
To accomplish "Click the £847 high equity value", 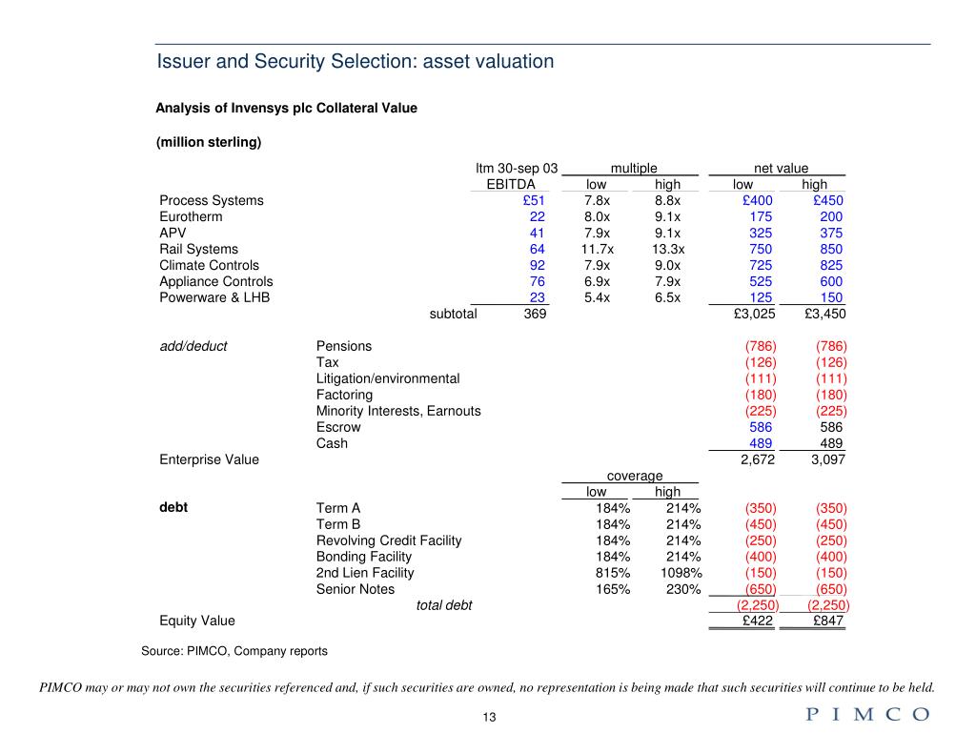I will pyautogui.click(x=828, y=621).
